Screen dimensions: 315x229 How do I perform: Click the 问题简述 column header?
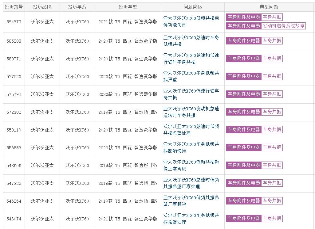(193, 7)
